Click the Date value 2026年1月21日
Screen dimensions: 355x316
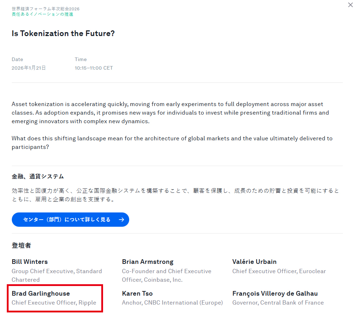[x=29, y=68]
